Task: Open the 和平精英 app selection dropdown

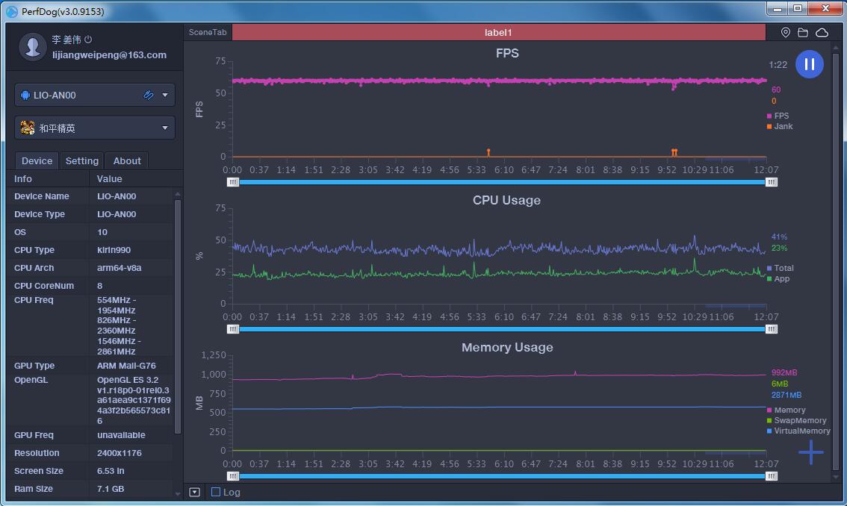Action: [x=165, y=128]
